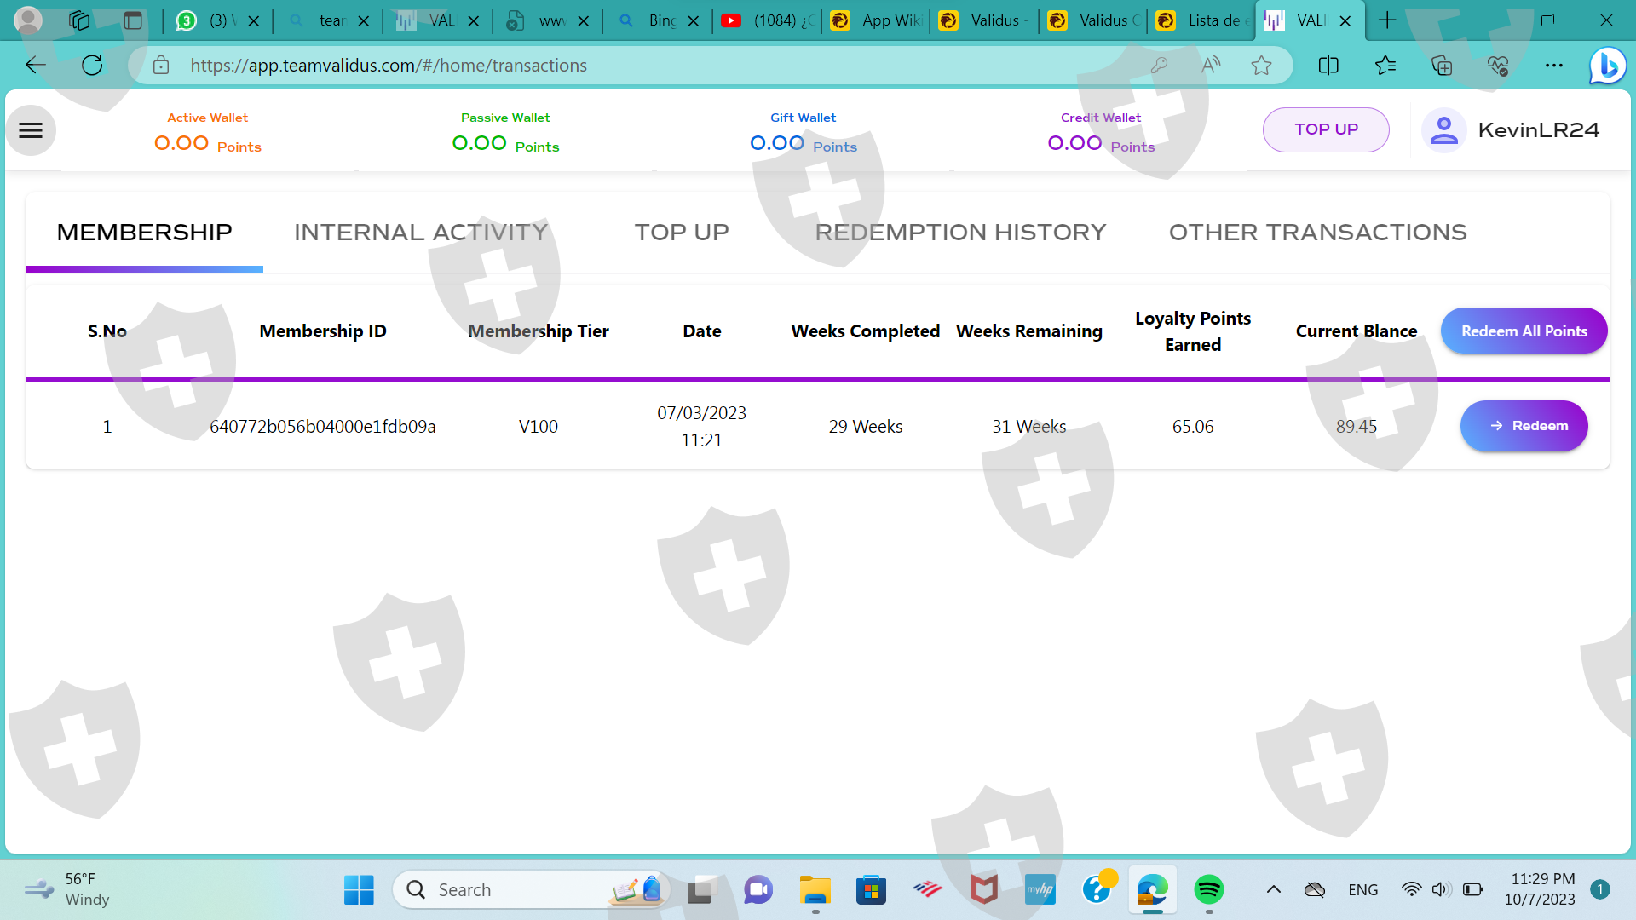
Task: Open browser settings three-dots menu
Action: point(1554,66)
